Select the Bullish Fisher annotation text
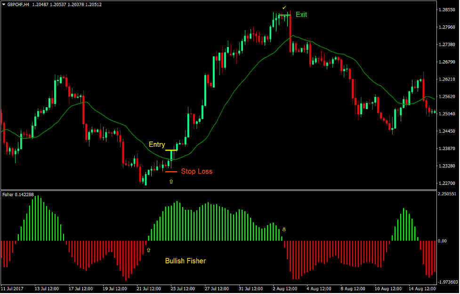The height and width of the screenshot is (294, 460). point(185,261)
